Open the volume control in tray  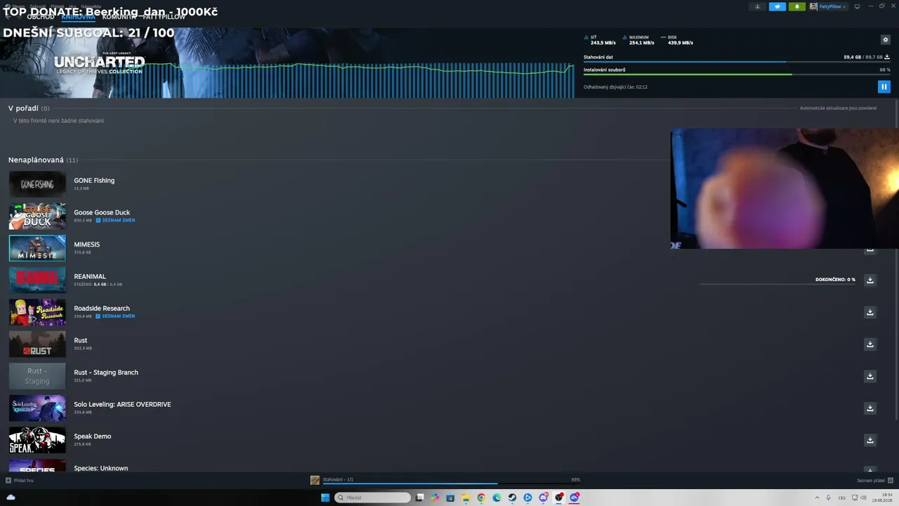pos(863,498)
